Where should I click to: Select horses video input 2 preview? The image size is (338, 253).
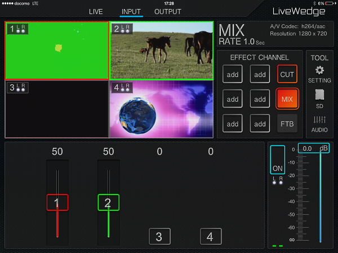[162, 51]
